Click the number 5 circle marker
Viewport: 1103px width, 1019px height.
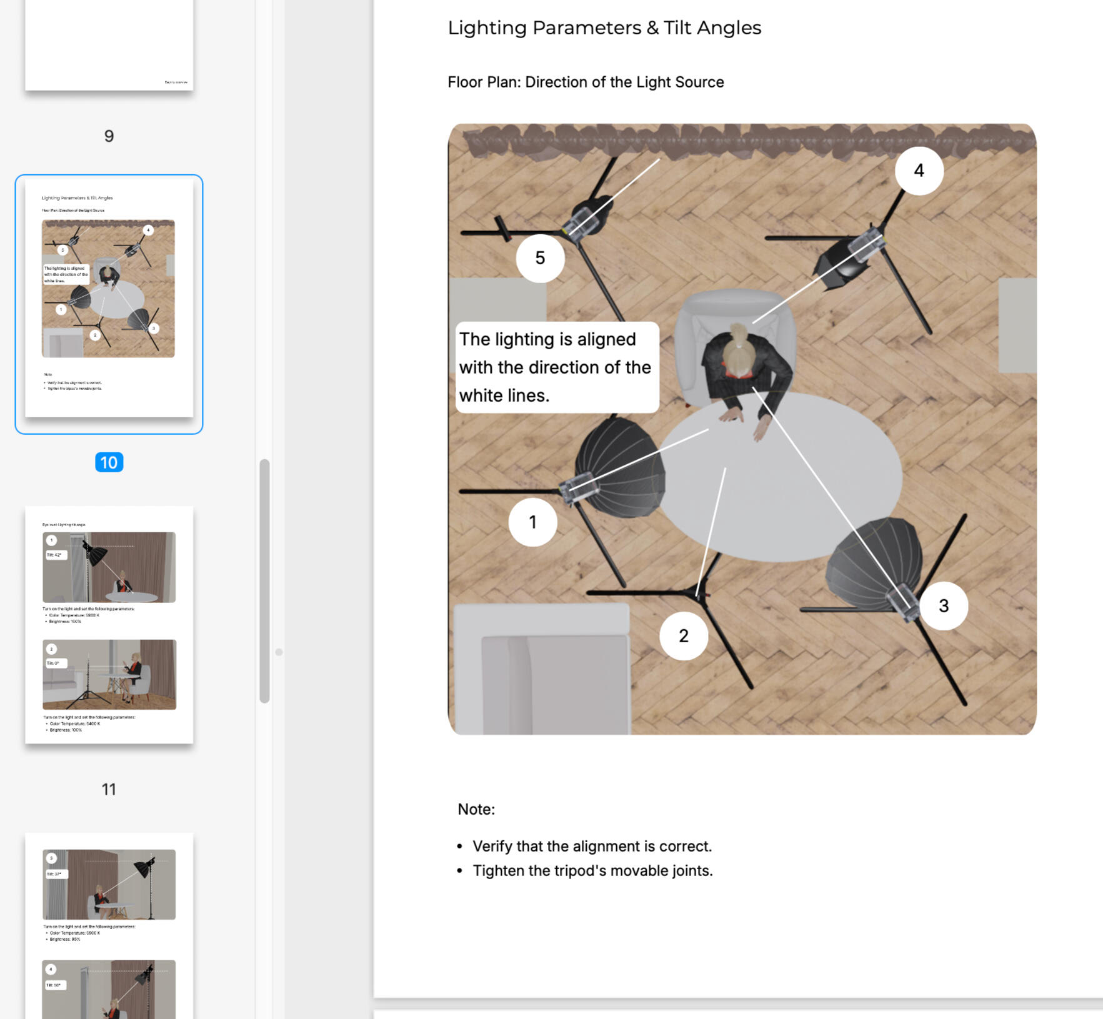point(540,258)
